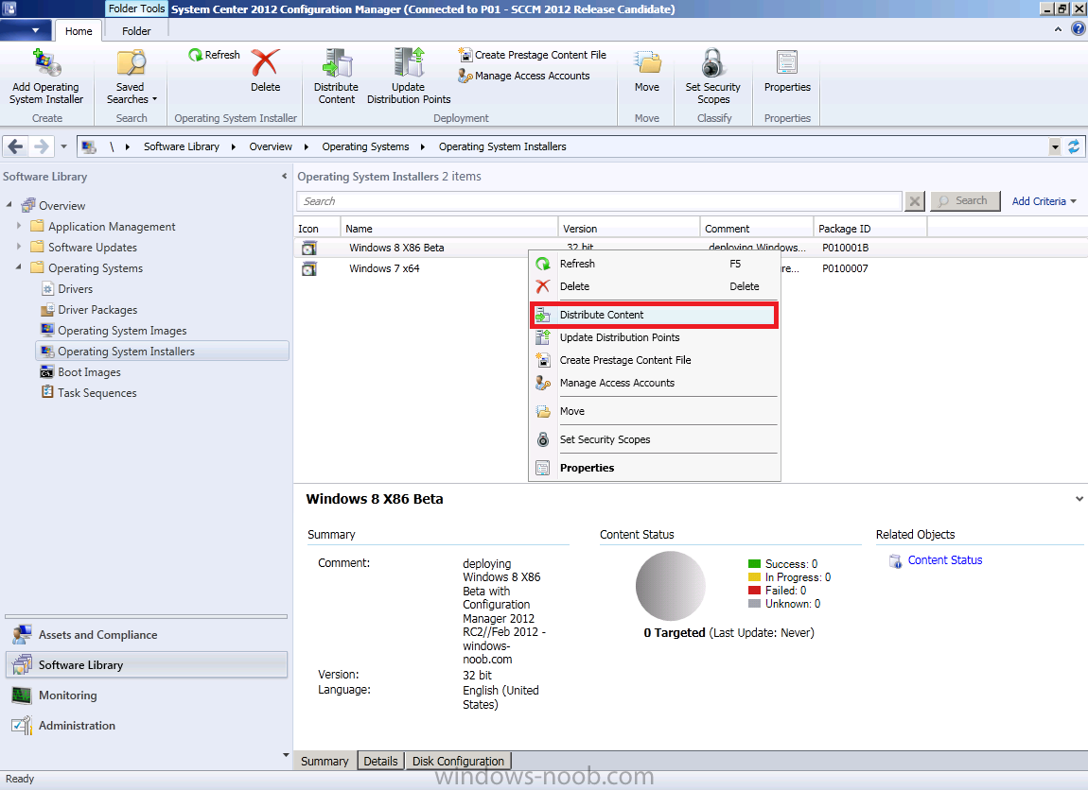This screenshot has height=790, width=1088.
Task: Choose Manage Access Accounts in context menu
Action: click(655, 383)
